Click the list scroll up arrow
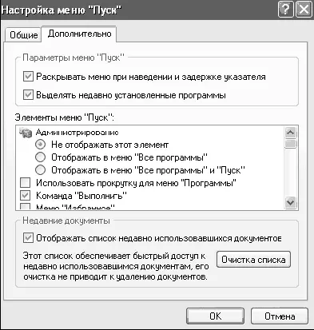The height and width of the screenshot is (330, 314). 290,132
